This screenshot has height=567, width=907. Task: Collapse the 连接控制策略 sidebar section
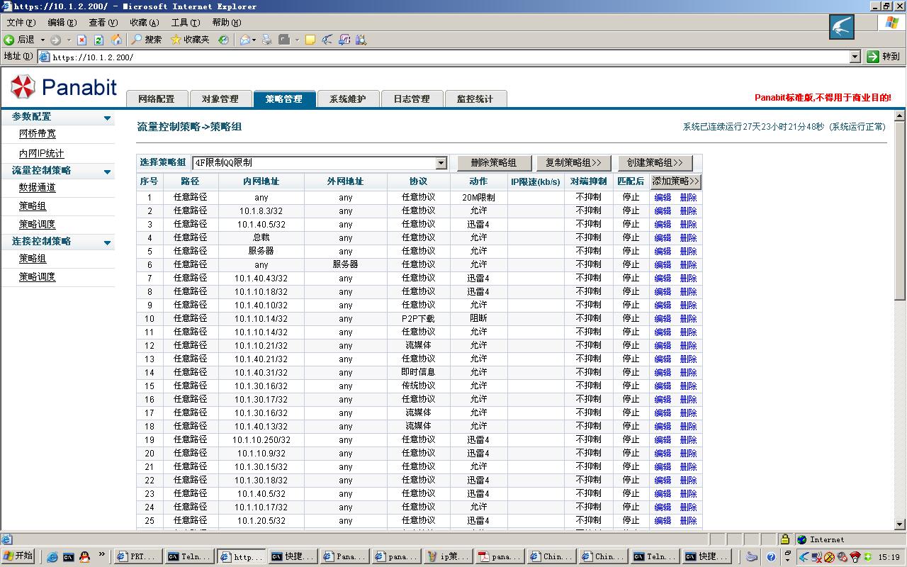pyautogui.click(x=108, y=243)
